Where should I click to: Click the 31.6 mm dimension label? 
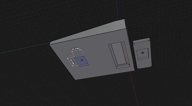click(75, 49)
